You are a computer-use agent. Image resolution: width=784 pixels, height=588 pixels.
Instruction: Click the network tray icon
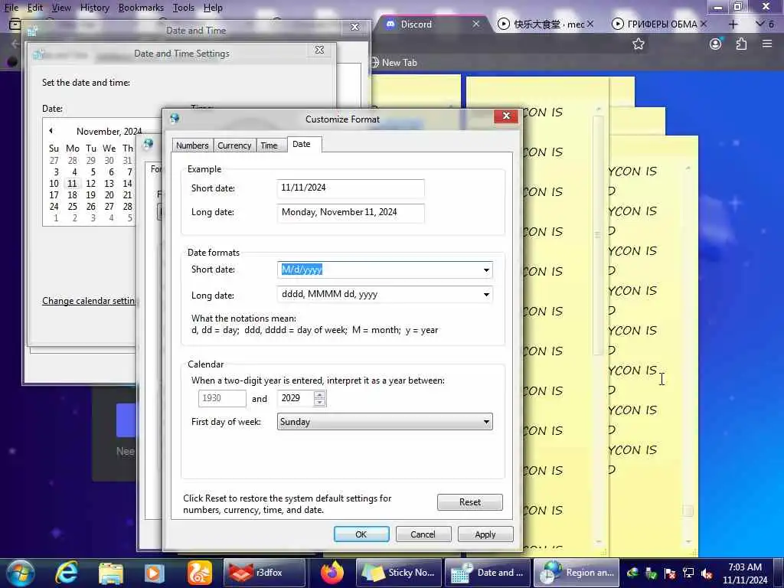(x=688, y=573)
